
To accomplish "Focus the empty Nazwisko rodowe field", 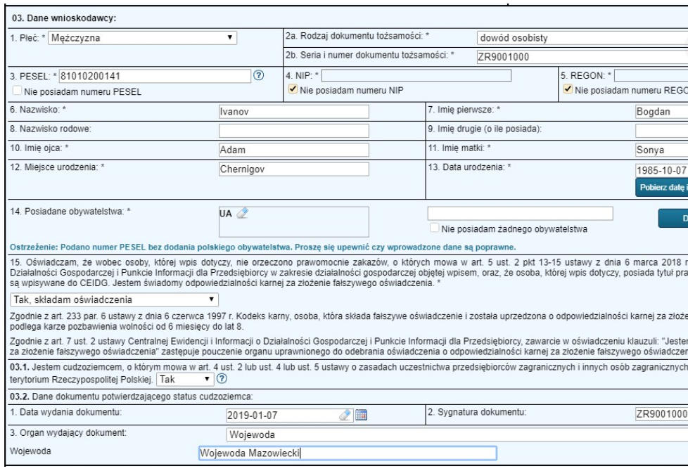I will click(x=293, y=150).
